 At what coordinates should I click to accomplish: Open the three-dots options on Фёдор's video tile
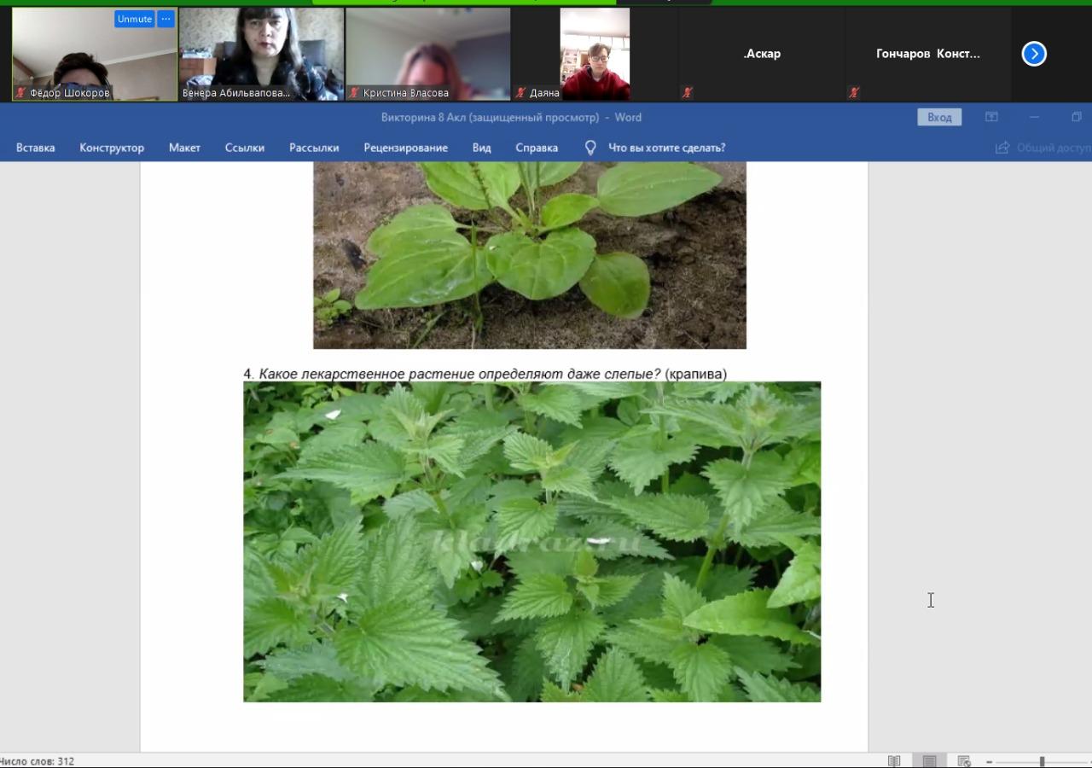(x=166, y=19)
